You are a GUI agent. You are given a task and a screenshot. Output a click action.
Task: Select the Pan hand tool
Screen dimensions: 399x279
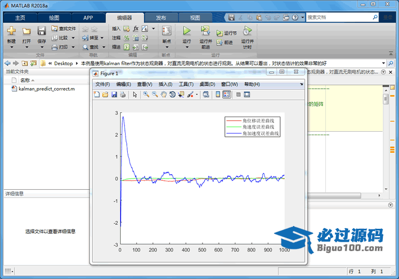pyautogui.click(x=164, y=94)
